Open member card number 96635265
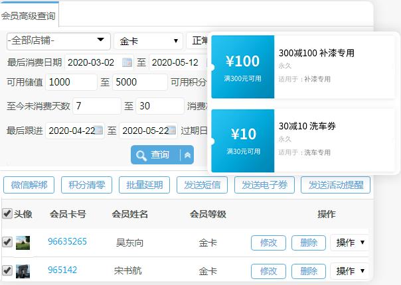 pyautogui.click(x=67, y=242)
